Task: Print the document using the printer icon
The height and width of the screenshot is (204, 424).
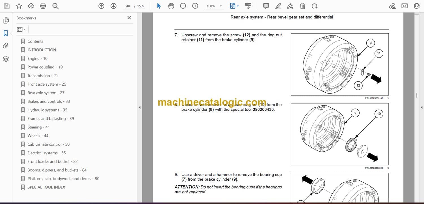Action: [x=43, y=6]
